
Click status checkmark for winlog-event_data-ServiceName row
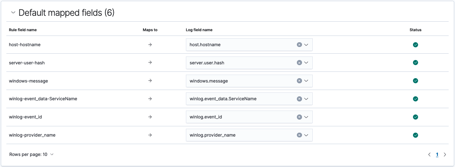[x=415, y=99]
